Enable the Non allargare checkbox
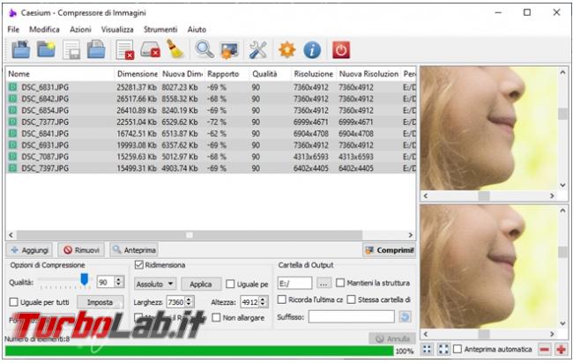 coord(216,317)
